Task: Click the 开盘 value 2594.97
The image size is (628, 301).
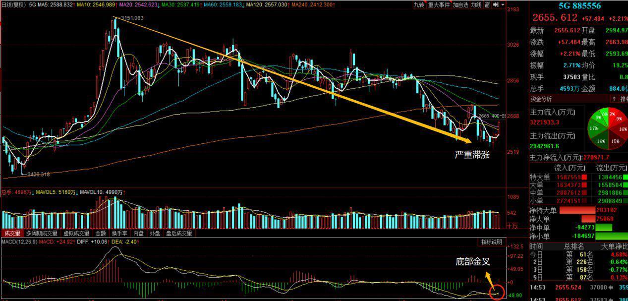Action: pyautogui.click(x=617, y=30)
